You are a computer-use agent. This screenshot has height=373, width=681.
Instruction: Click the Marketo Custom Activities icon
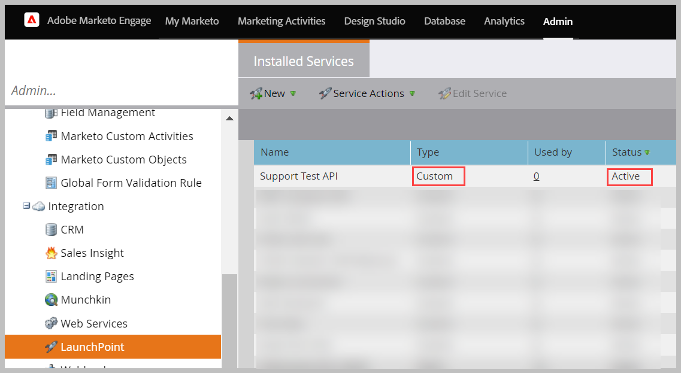coord(52,136)
